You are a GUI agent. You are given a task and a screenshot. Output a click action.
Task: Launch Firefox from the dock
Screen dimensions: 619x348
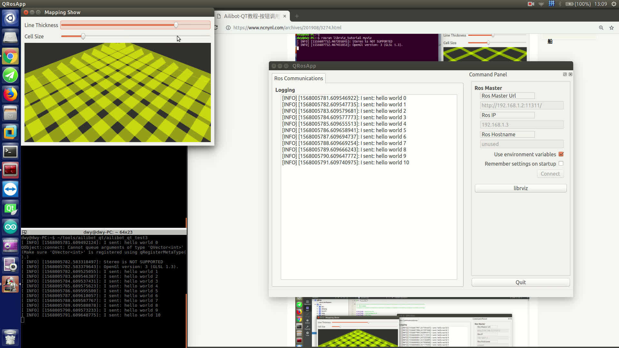pos(10,94)
